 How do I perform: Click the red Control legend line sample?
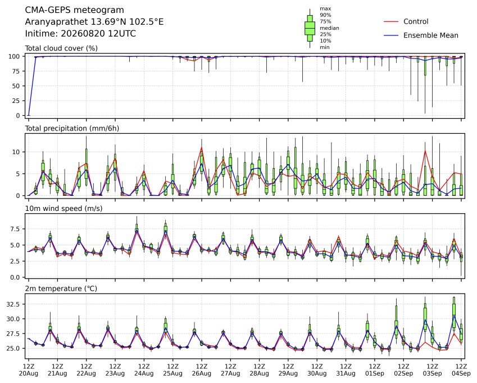point(391,21)
